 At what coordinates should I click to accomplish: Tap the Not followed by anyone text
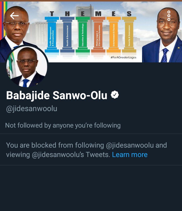pos(63,125)
